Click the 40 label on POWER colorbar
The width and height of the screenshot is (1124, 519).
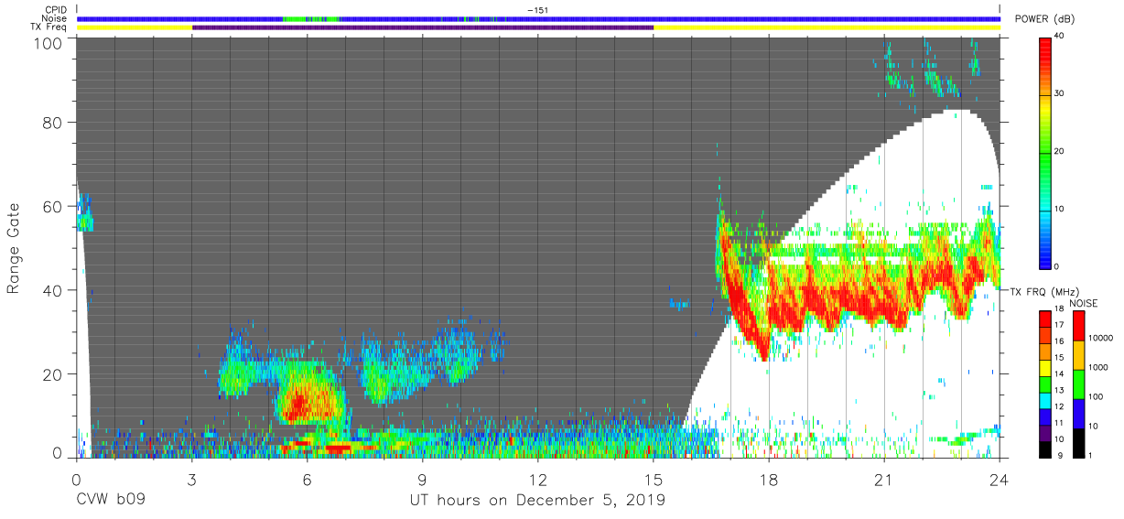click(1061, 36)
